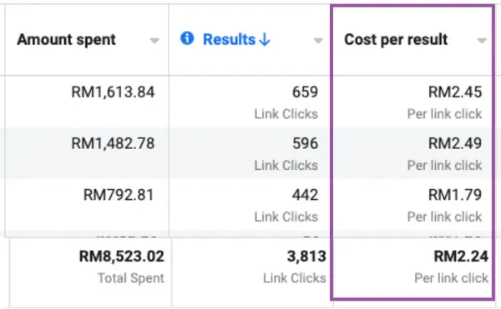
Task: Open the Results column dropdown arrow
Action: (318, 41)
